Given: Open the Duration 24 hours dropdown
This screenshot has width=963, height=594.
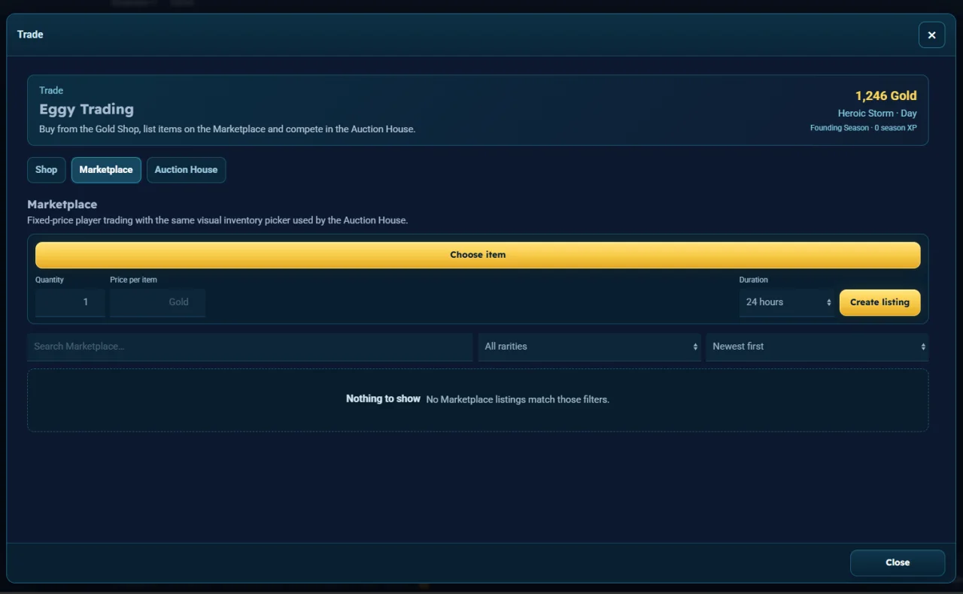Looking at the screenshot, I should click(x=787, y=302).
